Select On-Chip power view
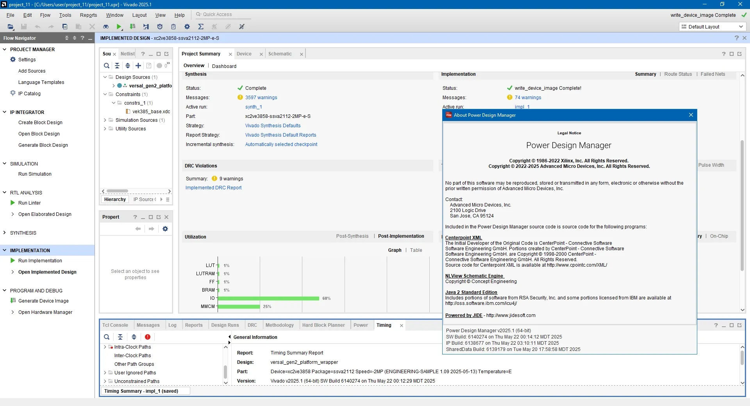 [719, 236]
